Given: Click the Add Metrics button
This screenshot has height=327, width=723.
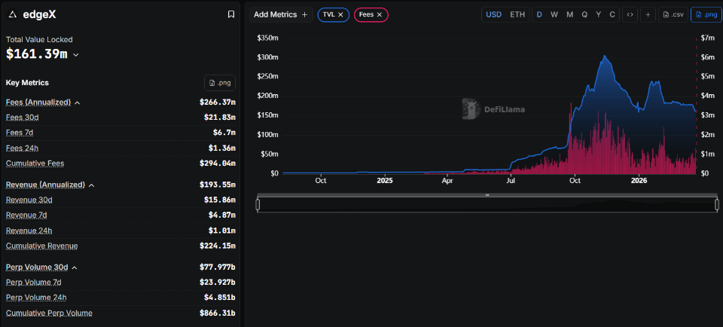Looking at the screenshot, I should point(280,14).
